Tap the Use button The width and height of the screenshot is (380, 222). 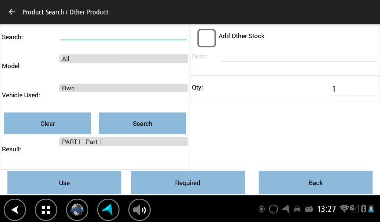pyautogui.click(x=64, y=183)
